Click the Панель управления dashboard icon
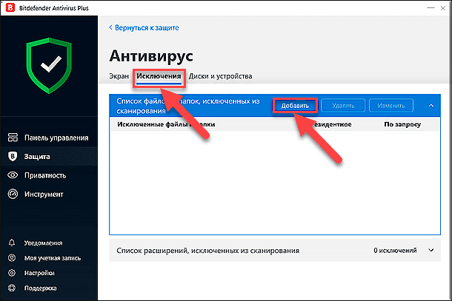The height and width of the screenshot is (301, 452). pos(13,138)
